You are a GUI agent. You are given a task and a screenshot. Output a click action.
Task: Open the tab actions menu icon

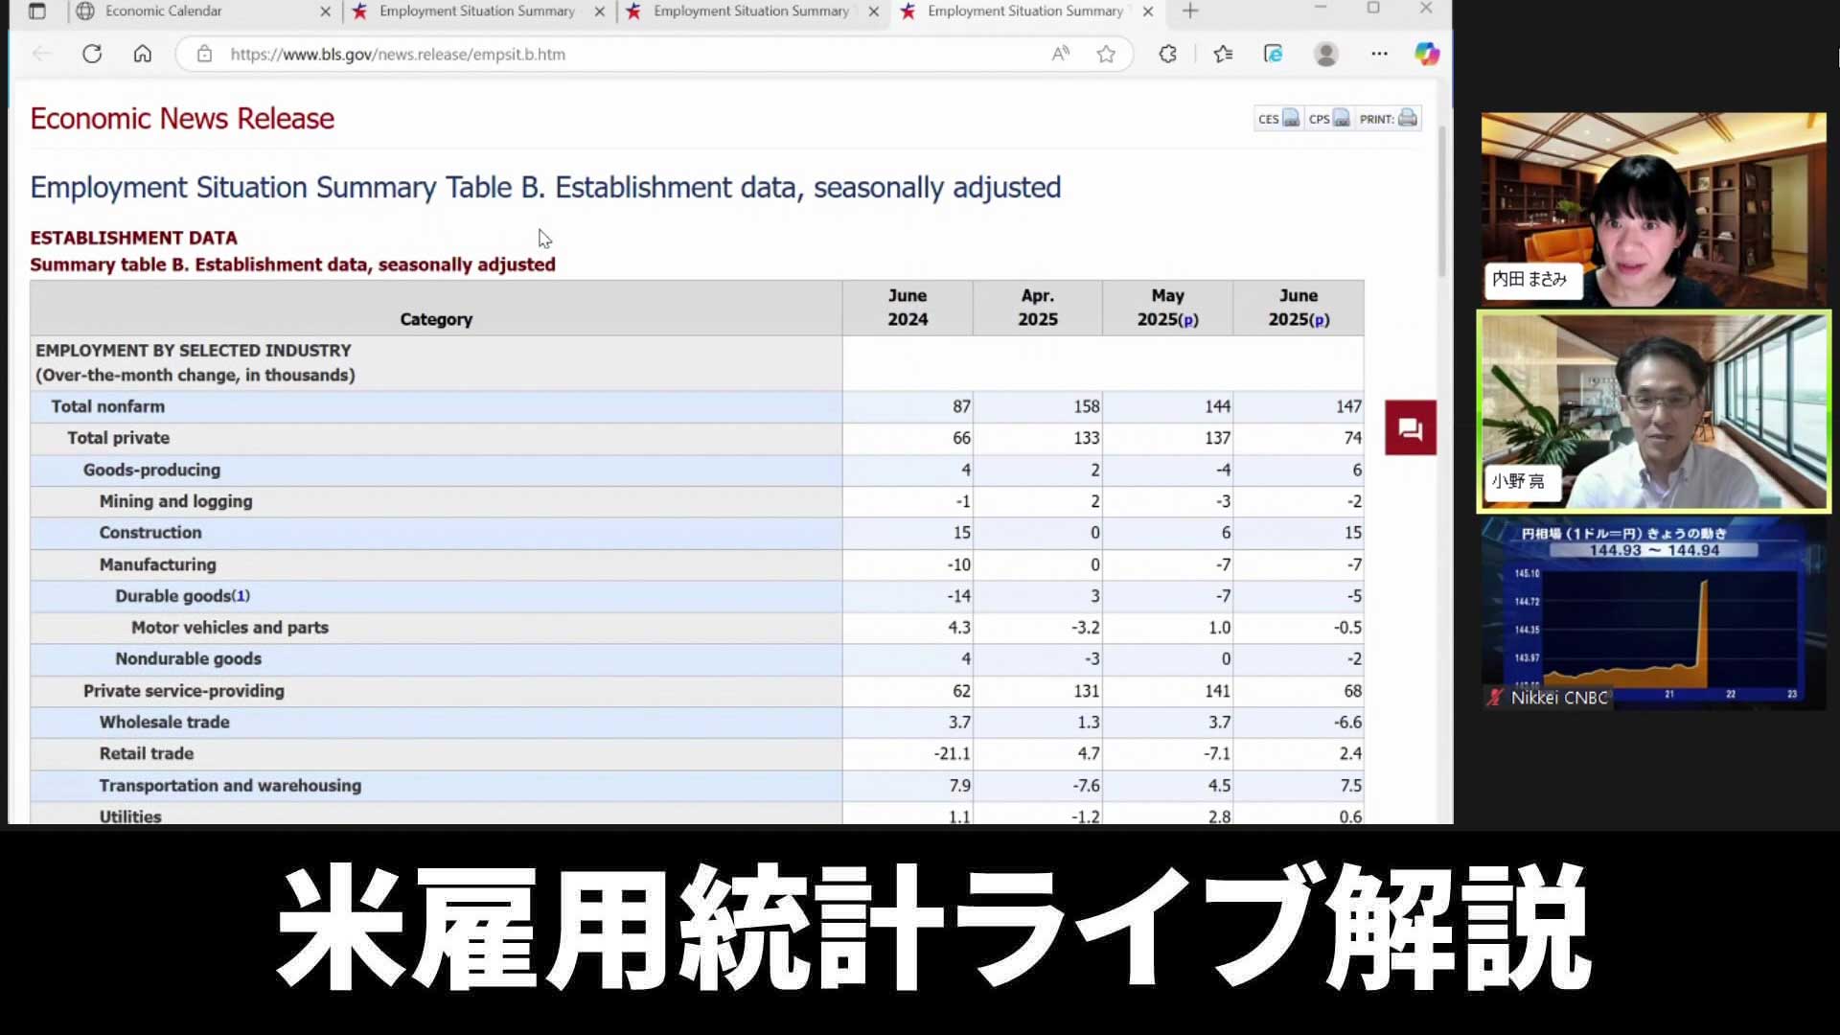coord(36,11)
